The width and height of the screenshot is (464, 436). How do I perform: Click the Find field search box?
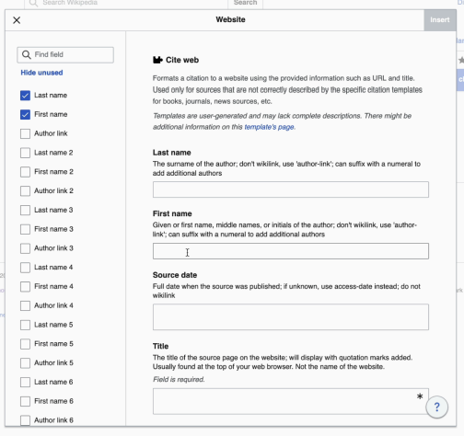(x=65, y=55)
